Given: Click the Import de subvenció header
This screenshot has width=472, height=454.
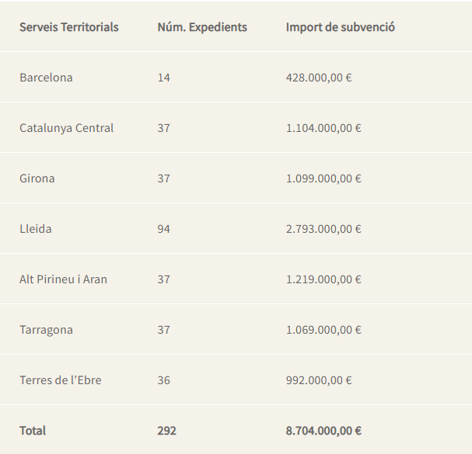Looking at the screenshot, I should pyautogui.click(x=340, y=27).
